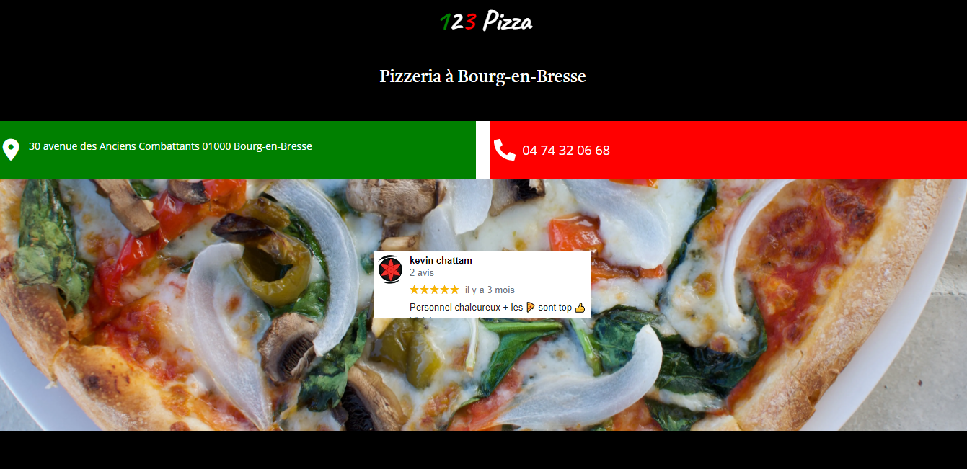This screenshot has width=967, height=469.
Task: Click the "il y a 3 mois" timestamp
Action: pos(490,290)
